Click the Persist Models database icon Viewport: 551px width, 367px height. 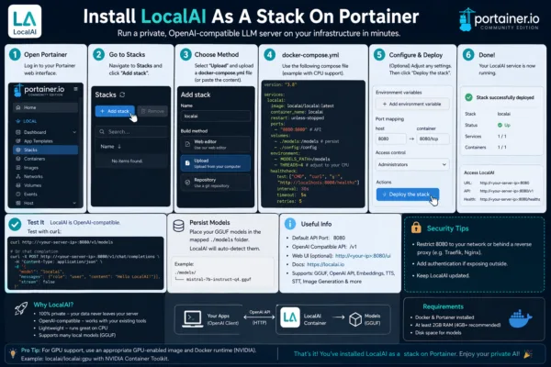(x=178, y=226)
